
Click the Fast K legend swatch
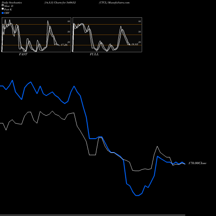3,9
